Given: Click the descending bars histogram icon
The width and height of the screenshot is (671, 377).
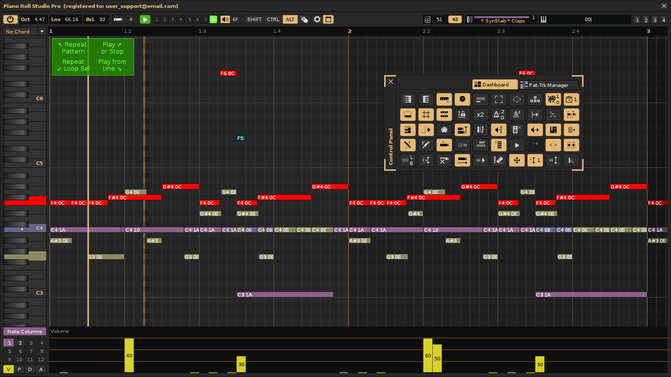Looking at the screenshot, I should pos(571,161).
